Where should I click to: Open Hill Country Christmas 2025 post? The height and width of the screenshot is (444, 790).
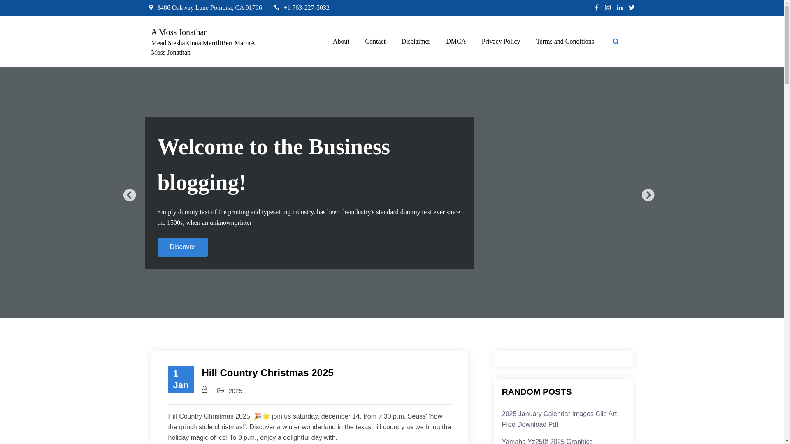pos(267,372)
